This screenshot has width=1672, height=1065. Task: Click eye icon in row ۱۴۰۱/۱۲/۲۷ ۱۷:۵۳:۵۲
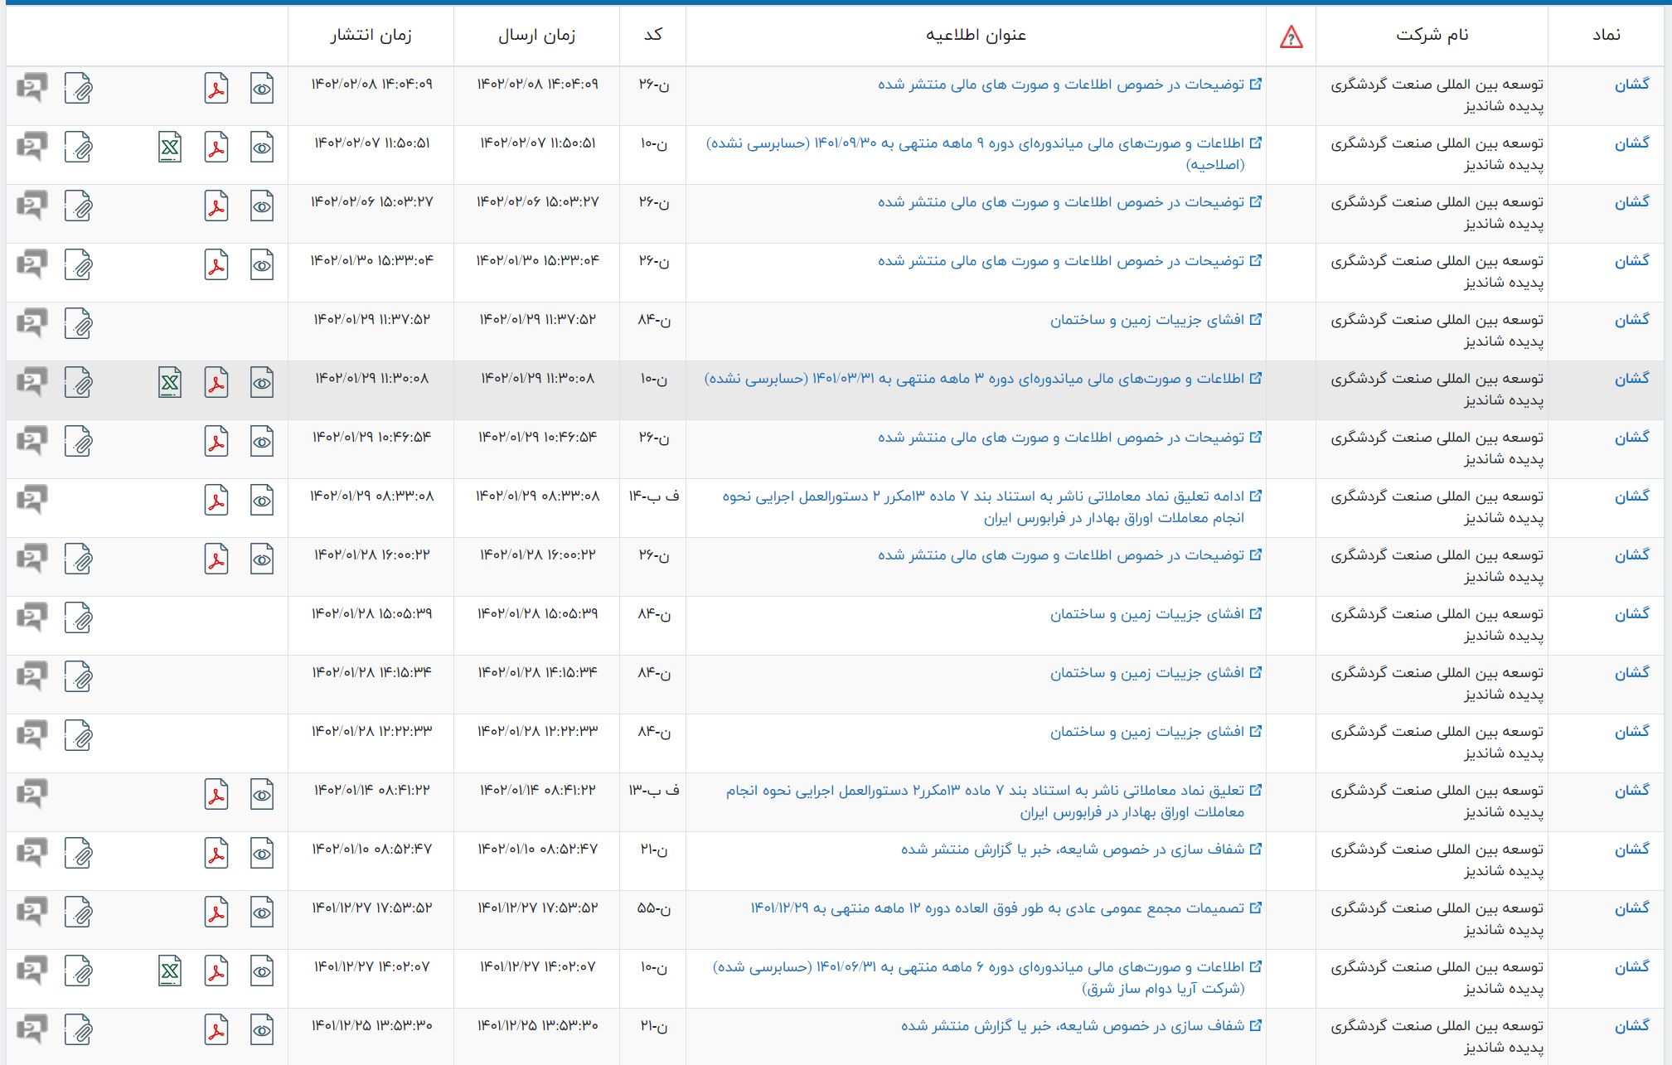[x=262, y=913]
